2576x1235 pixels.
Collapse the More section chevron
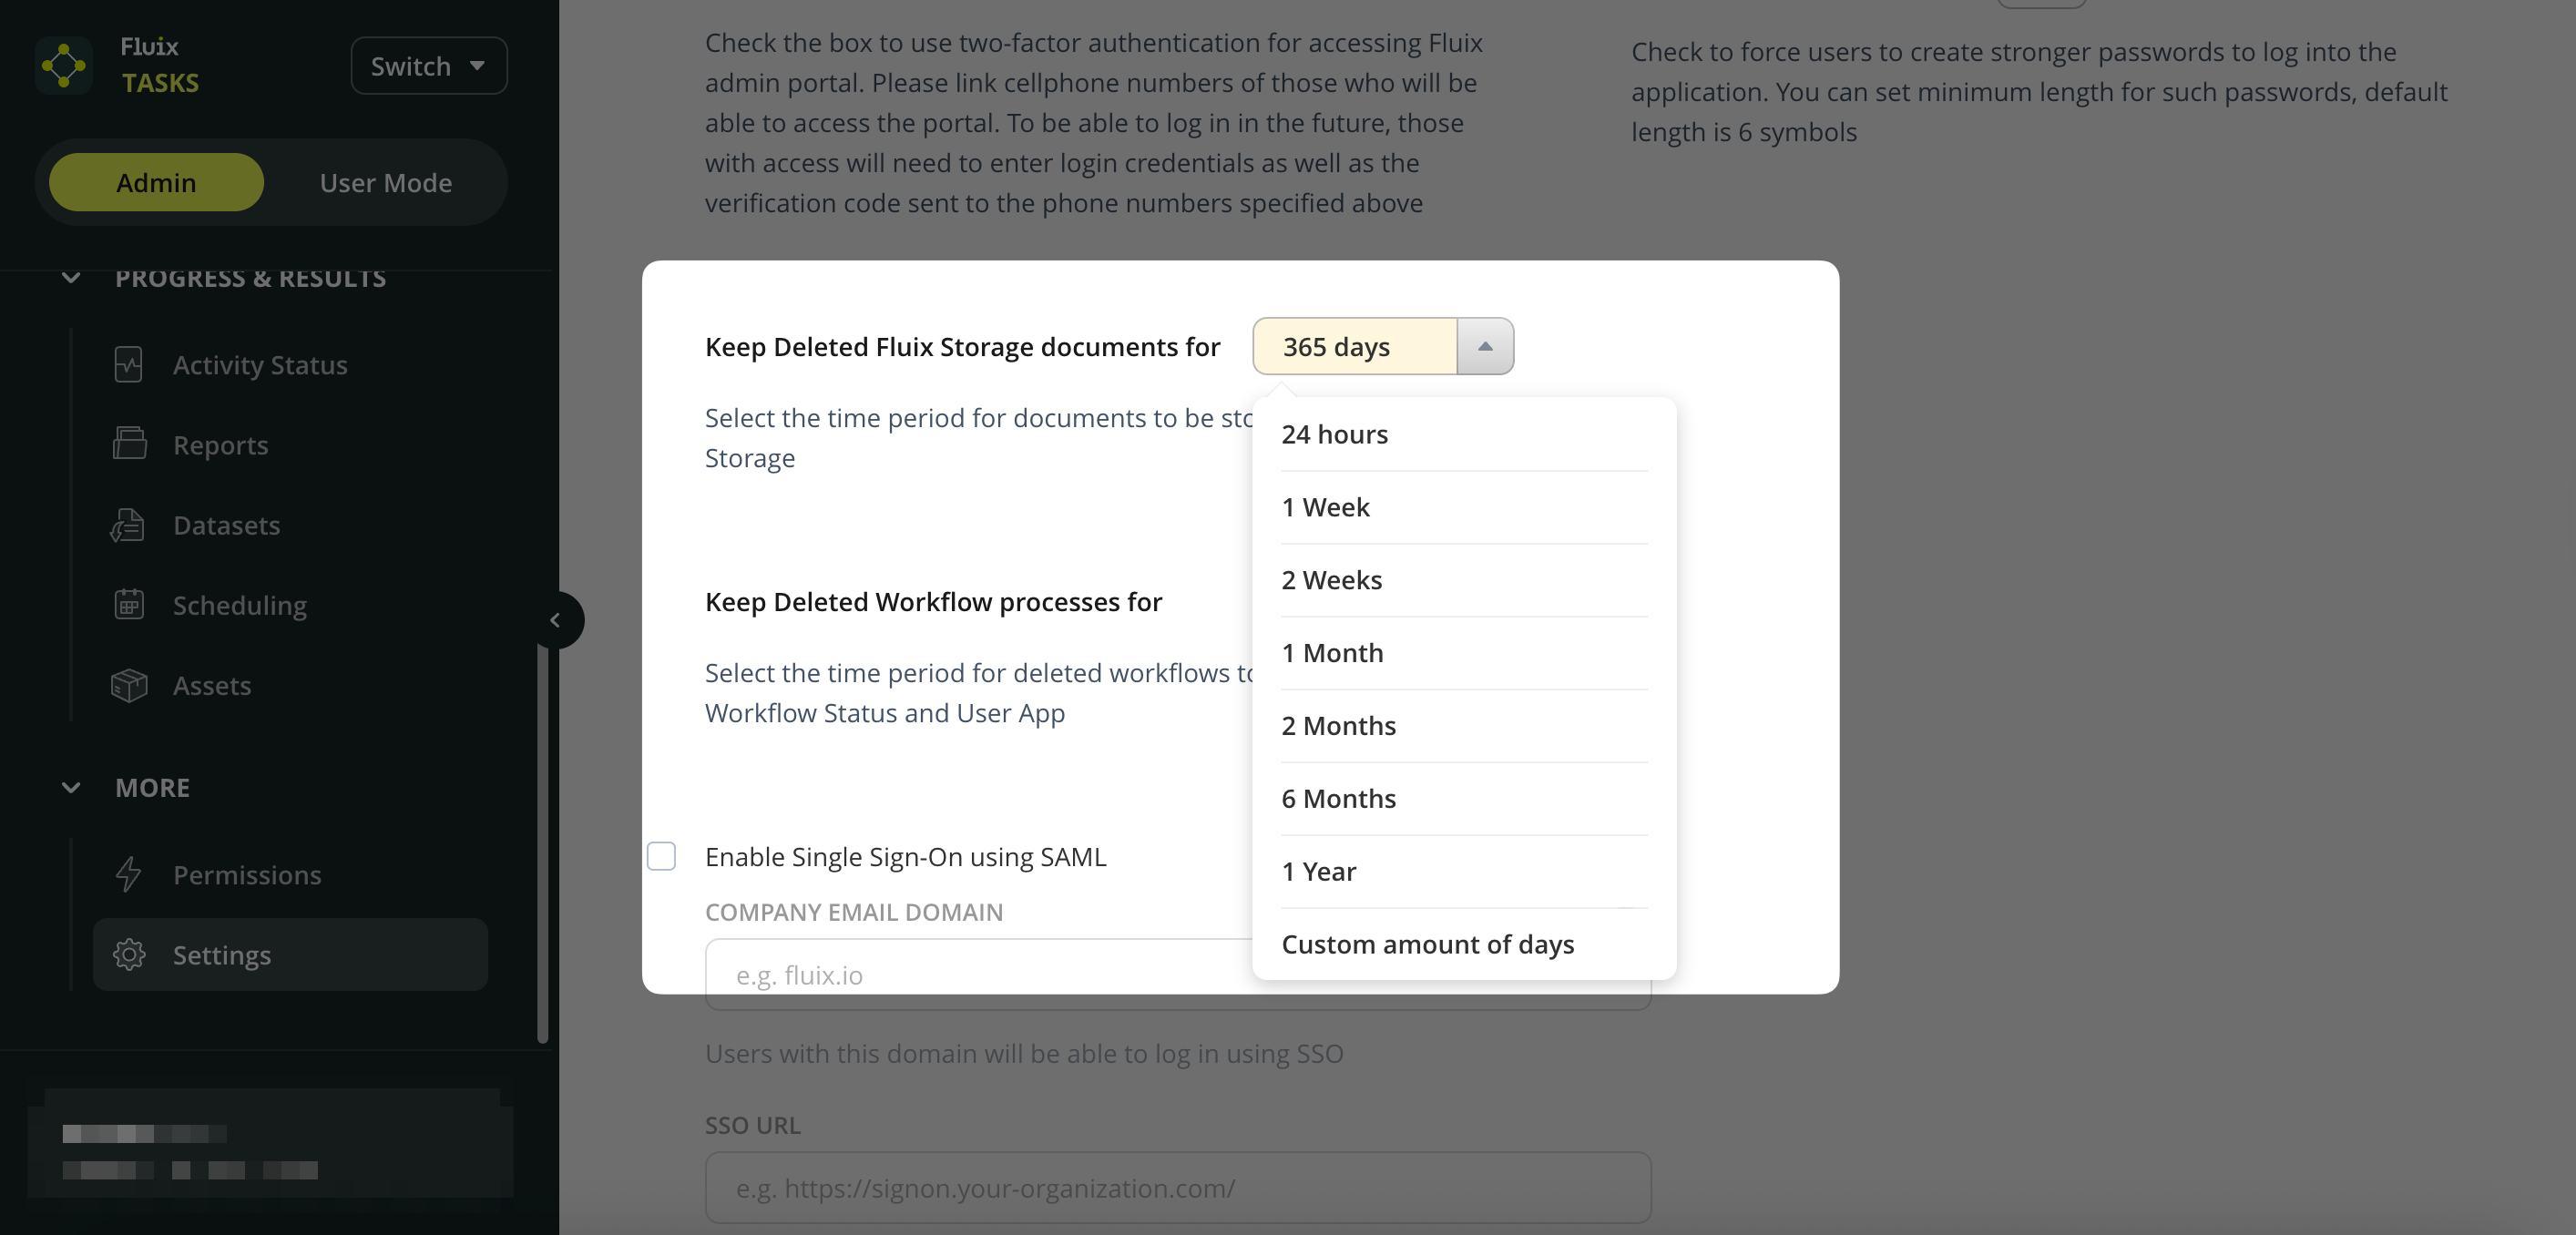tap(71, 787)
